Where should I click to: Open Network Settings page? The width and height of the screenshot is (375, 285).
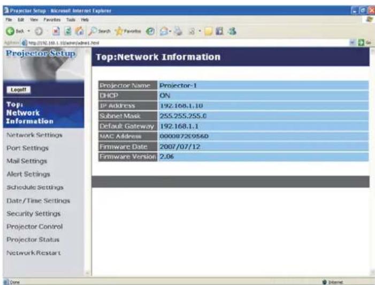pos(34,135)
